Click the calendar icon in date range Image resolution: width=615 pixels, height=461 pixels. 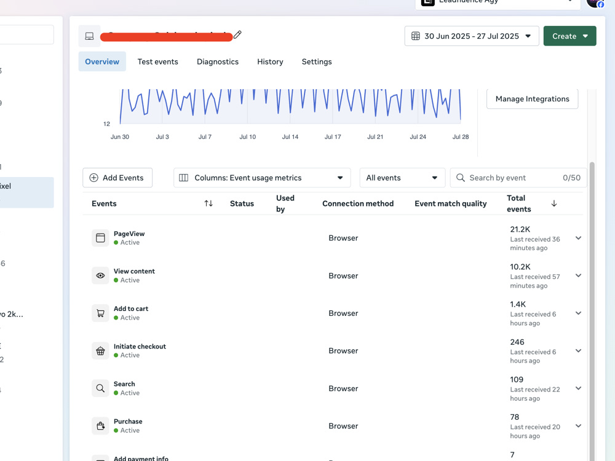pos(415,36)
